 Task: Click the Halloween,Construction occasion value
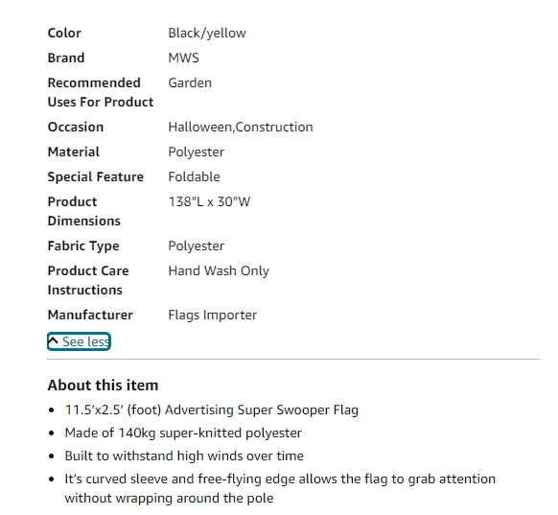click(241, 127)
